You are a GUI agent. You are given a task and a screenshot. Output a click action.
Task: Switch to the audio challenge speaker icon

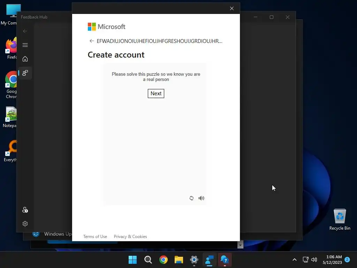click(201, 198)
